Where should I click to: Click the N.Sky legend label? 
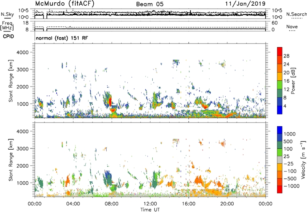[x=7, y=14]
